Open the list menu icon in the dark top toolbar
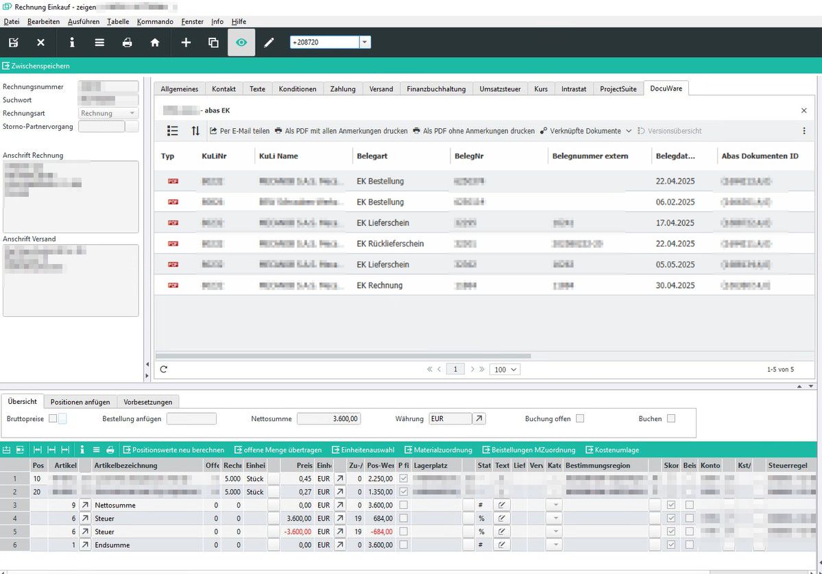This screenshot has width=822, height=574. [99, 43]
